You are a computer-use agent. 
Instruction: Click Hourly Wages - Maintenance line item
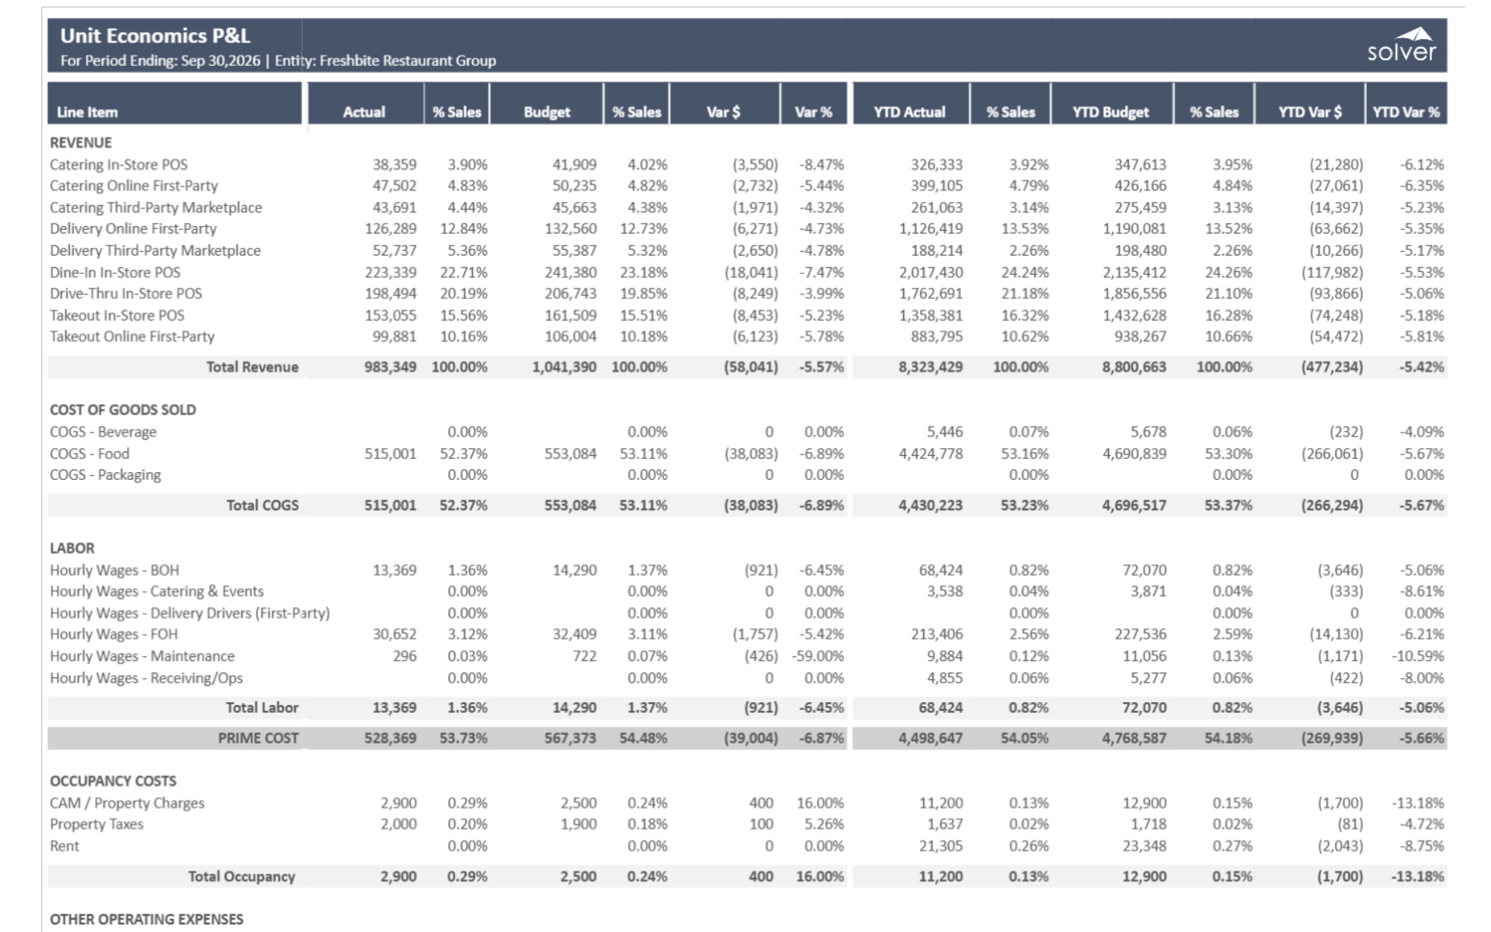pyautogui.click(x=142, y=656)
